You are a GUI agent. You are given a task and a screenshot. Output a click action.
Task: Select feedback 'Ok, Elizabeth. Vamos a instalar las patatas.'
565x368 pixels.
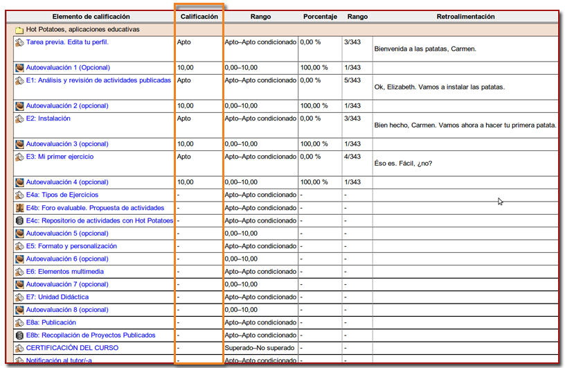click(439, 87)
